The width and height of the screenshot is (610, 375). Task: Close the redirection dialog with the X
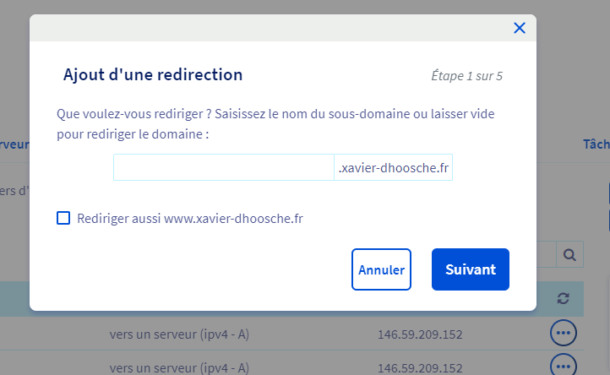tap(520, 28)
